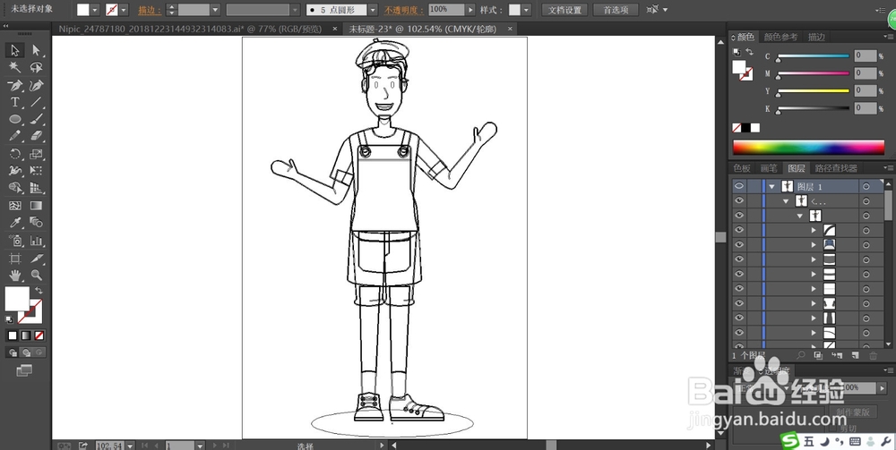The image size is (896, 450).
Task: Select the Gradient tool in the toolbox
Action: point(37,206)
